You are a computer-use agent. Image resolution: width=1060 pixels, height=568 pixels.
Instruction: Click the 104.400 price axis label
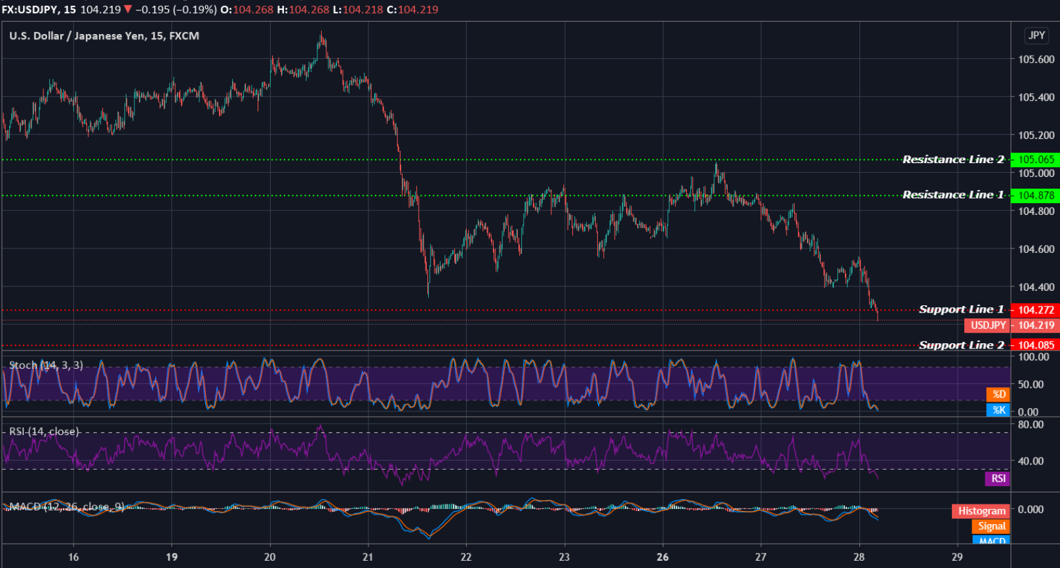pos(1036,287)
